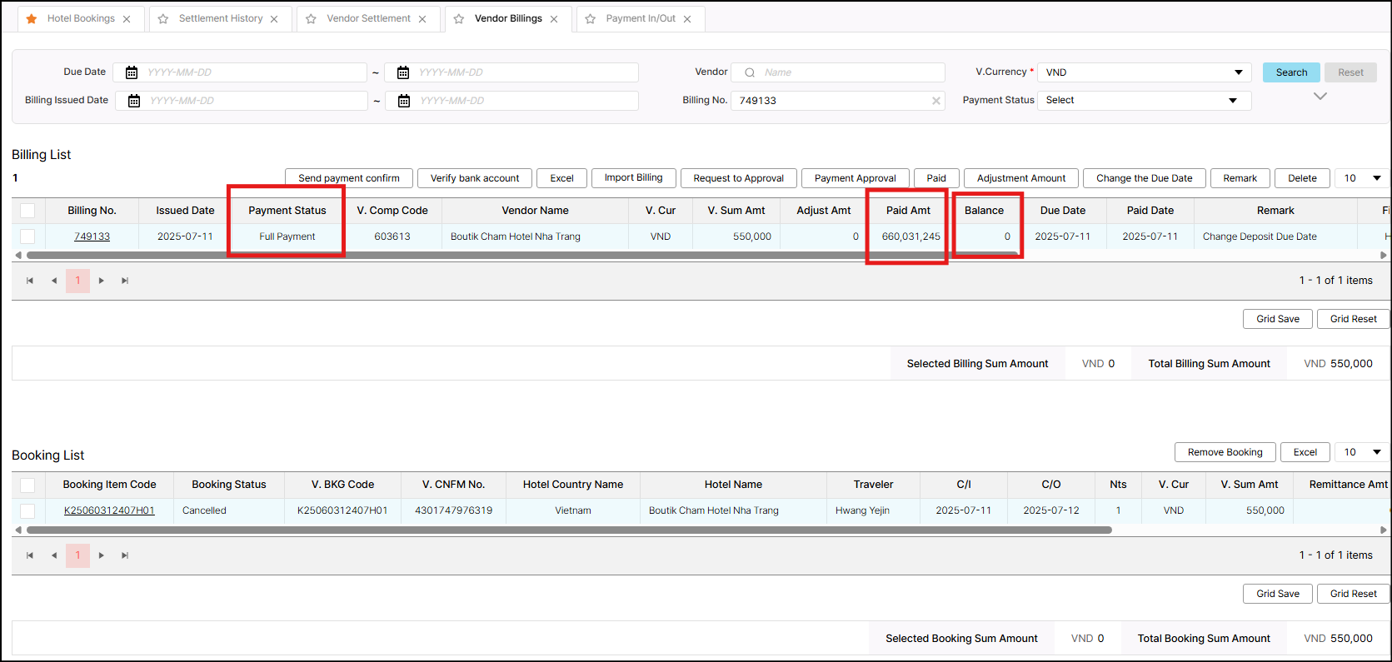Open the Due Date start calendar picker
This screenshot has width=1392, height=662.
tap(132, 72)
